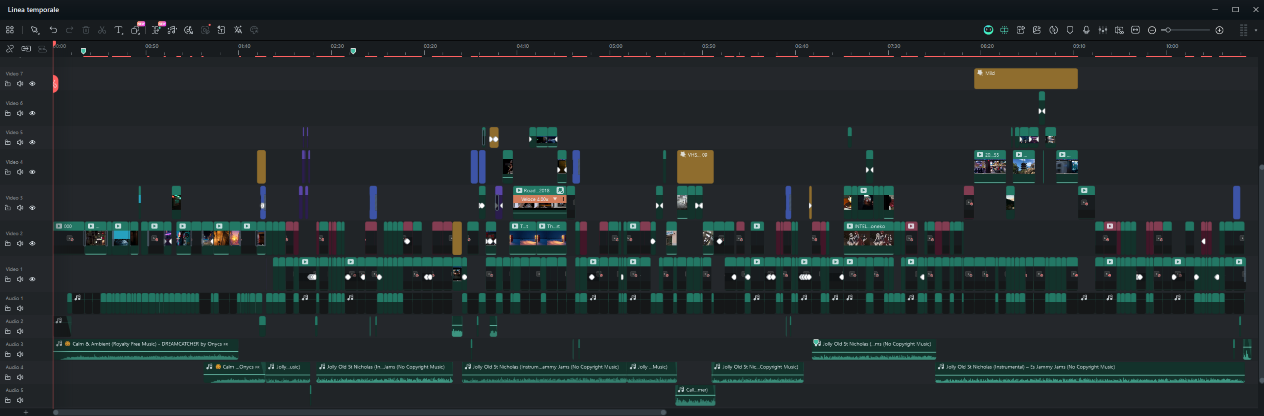Click the AI translation icon
The height and width of the screenshot is (416, 1264).
238,30
